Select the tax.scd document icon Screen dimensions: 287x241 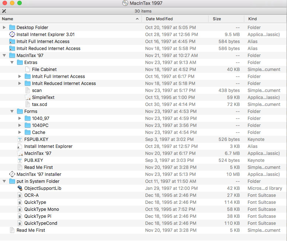(28, 104)
